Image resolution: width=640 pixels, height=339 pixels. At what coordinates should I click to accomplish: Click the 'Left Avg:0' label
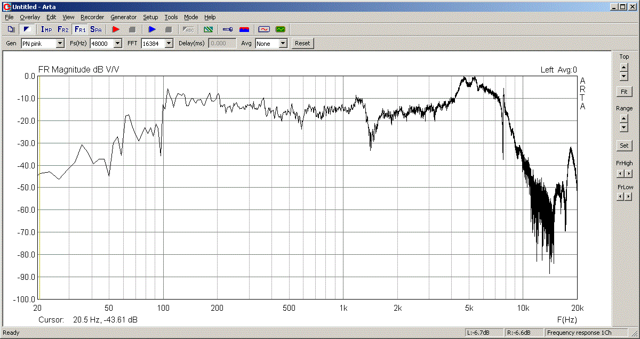click(x=558, y=70)
